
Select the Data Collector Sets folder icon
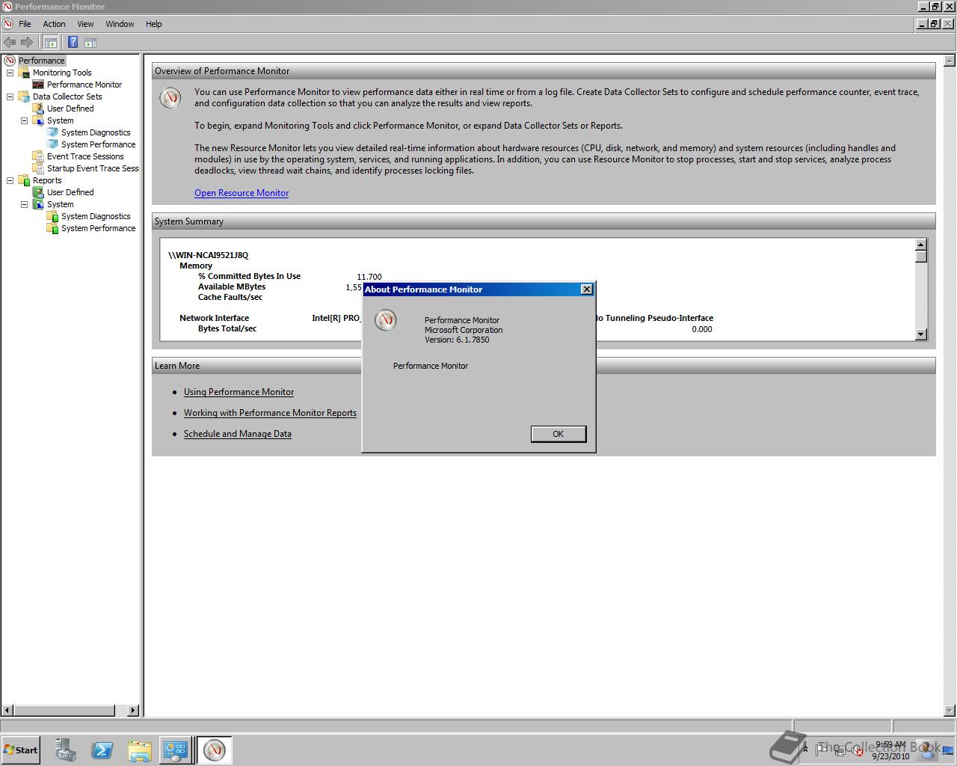coord(24,96)
